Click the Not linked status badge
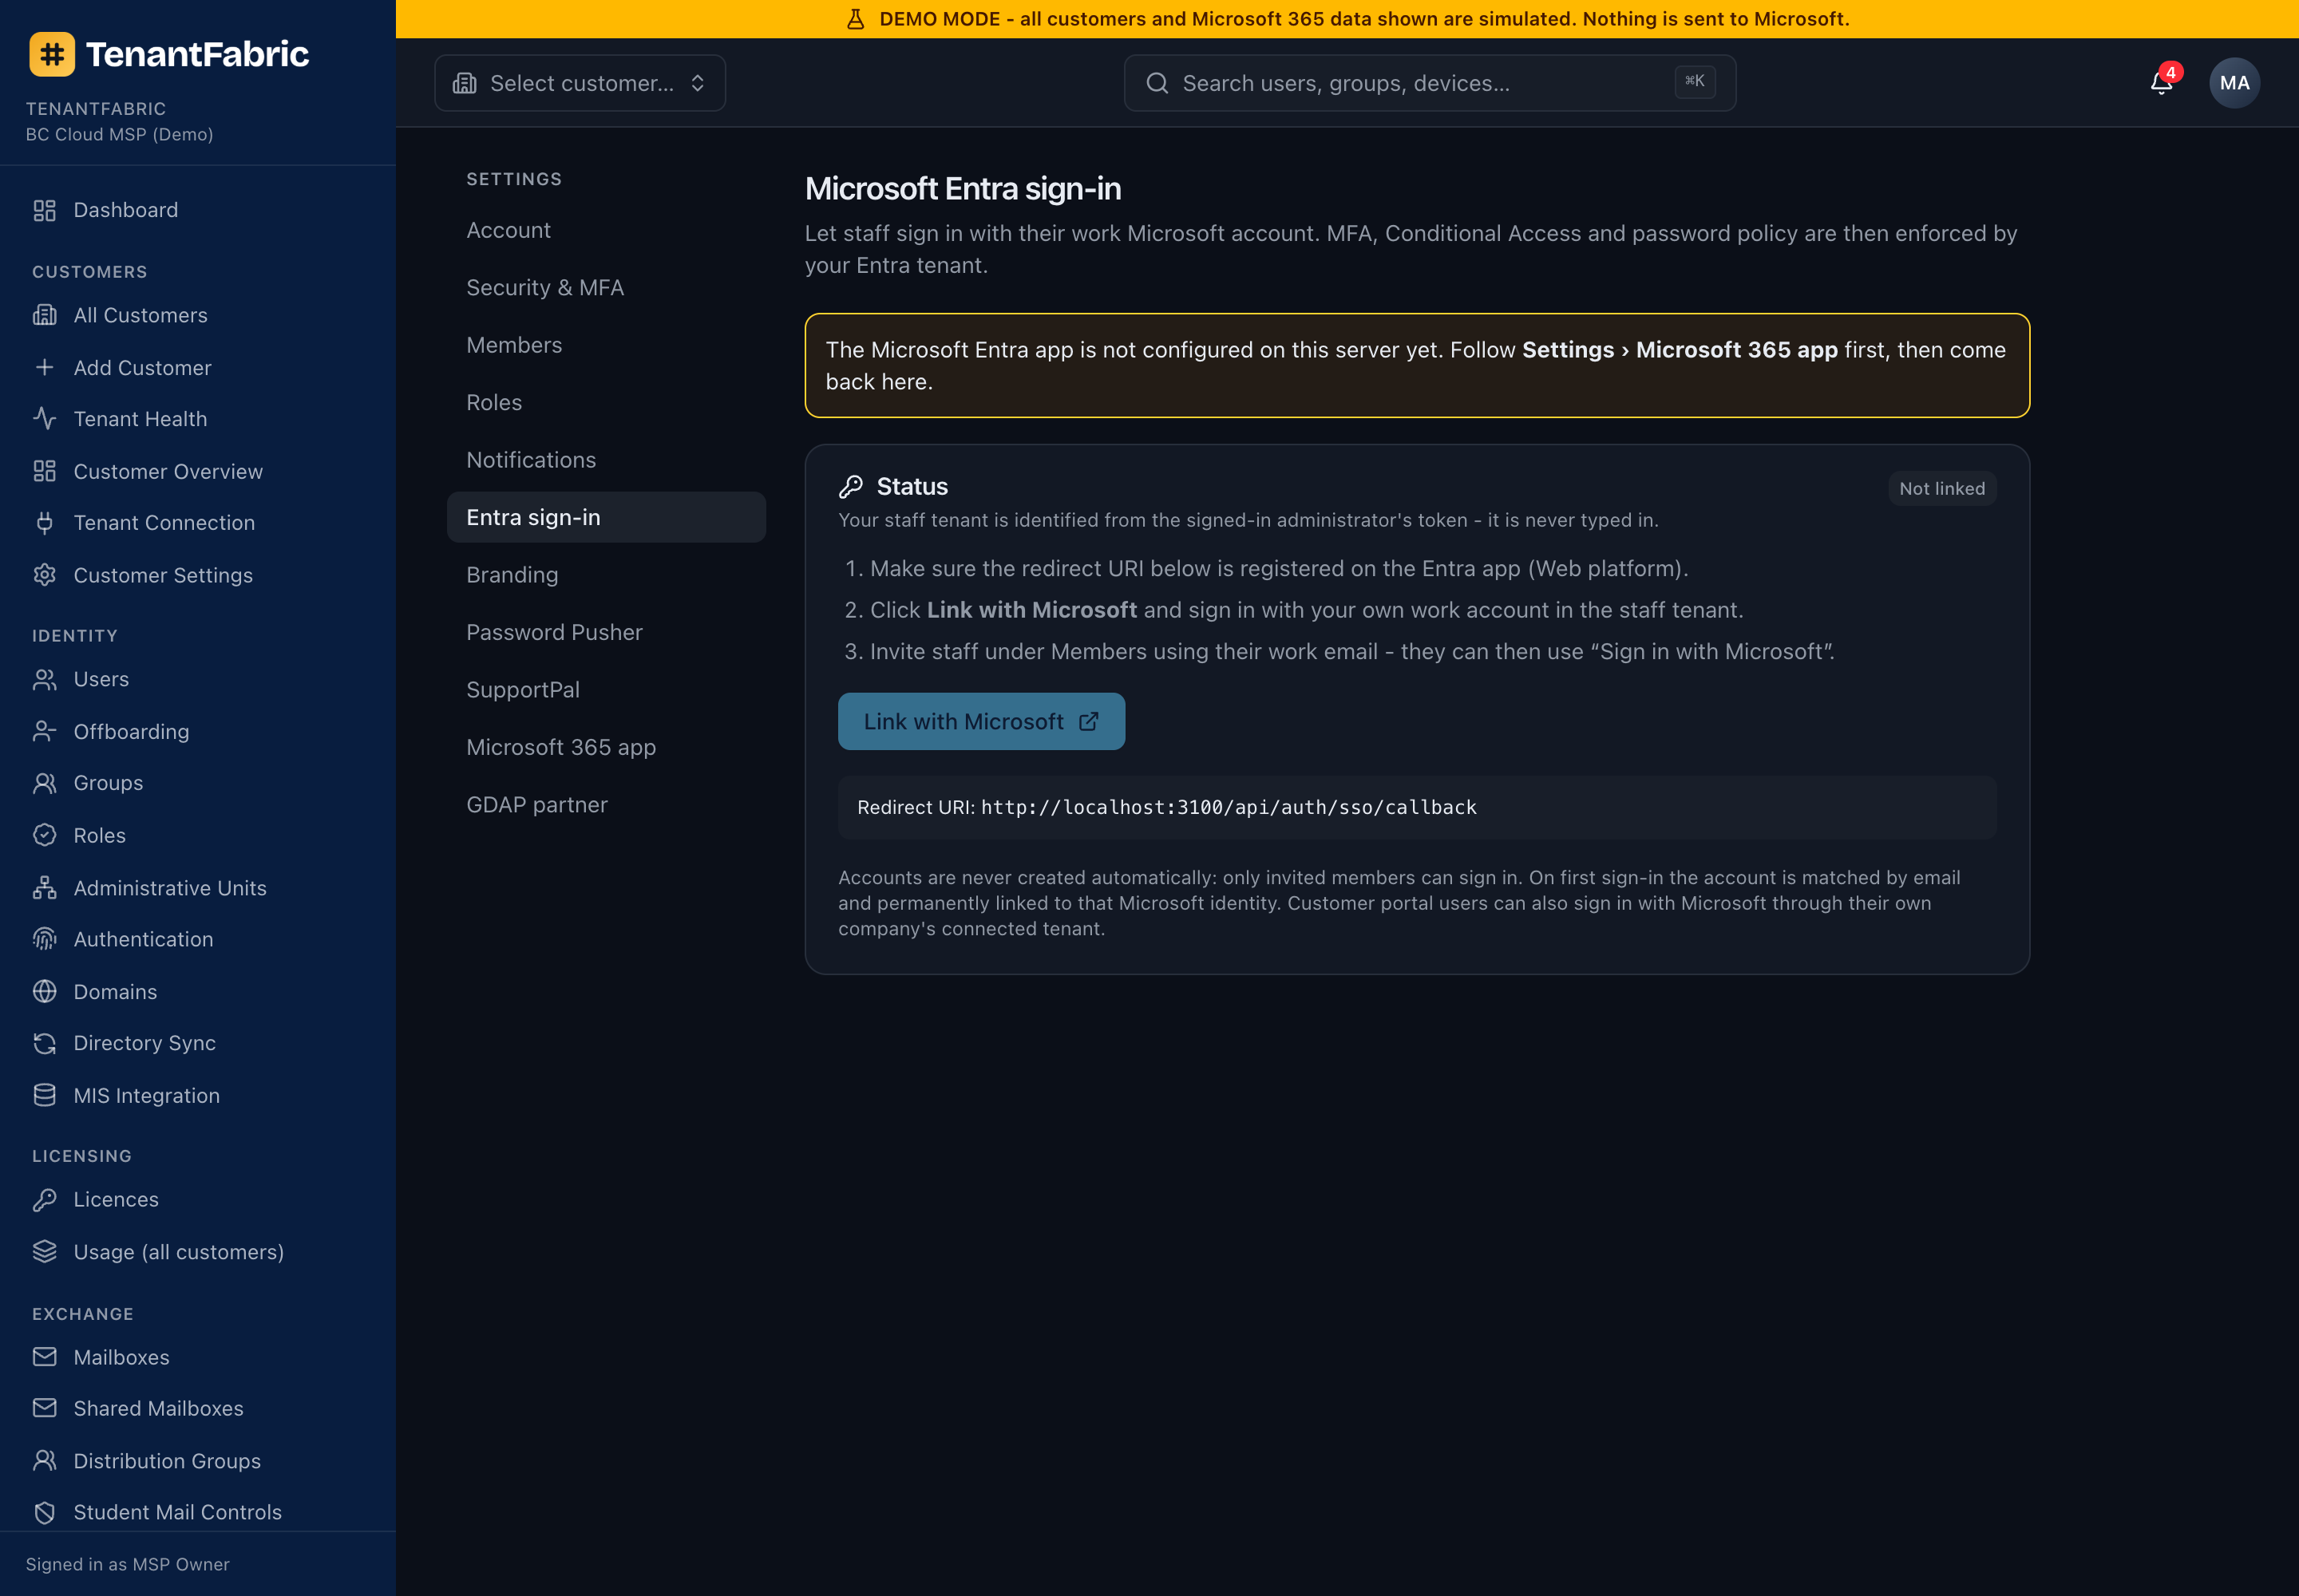2299x1596 pixels. coord(1942,488)
